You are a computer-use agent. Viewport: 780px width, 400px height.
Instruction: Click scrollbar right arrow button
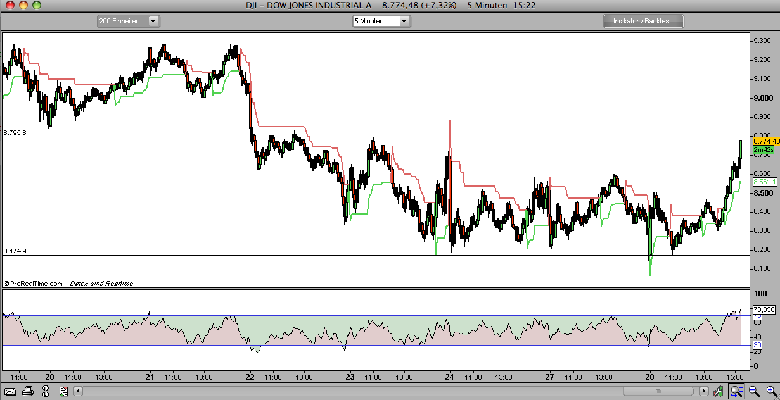(x=704, y=391)
